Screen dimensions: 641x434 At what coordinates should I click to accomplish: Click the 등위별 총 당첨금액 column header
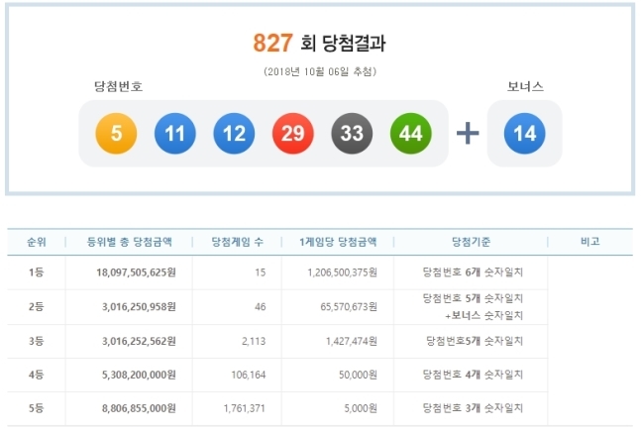pyautogui.click(x=129, y=242)
